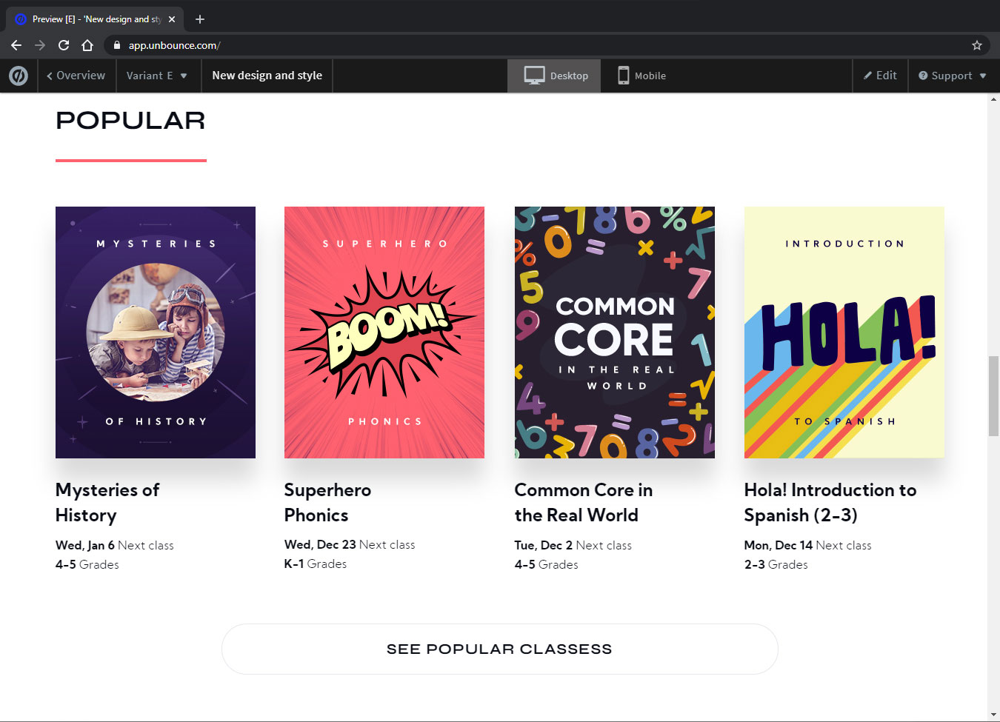Click the scrollbar down arrow
Viewport: 1000px width, 722px height.
(993, 715)
